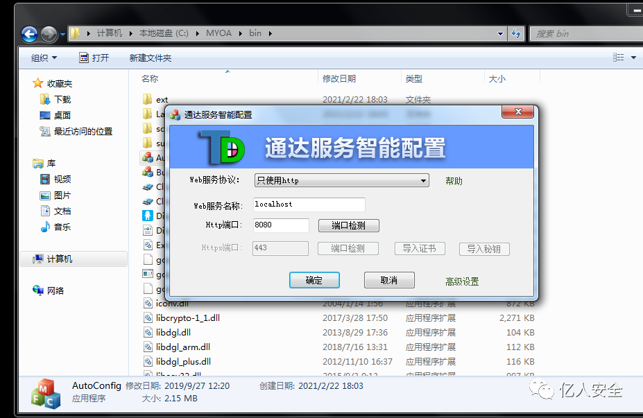Expand the arrow after 计算机 in the breadcrumb
The height and width of the screenshot is (418, 643).
coord(131,33)
